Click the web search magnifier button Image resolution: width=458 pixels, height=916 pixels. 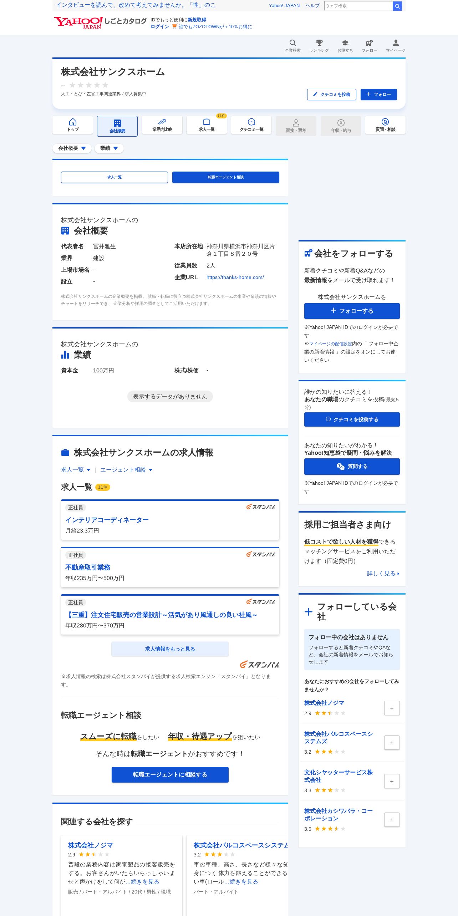397,6
